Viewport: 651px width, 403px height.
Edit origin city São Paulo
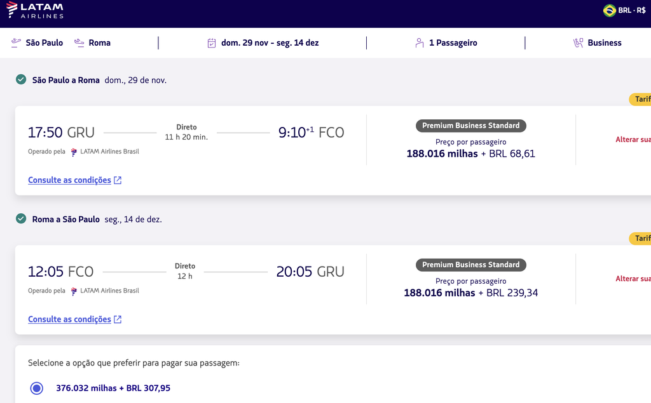[x=44, y=43]
